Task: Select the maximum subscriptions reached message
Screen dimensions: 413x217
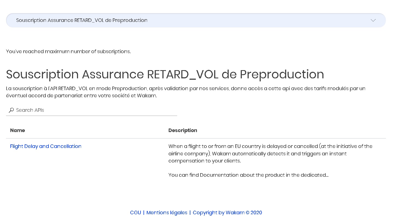Action: point(68,52)
